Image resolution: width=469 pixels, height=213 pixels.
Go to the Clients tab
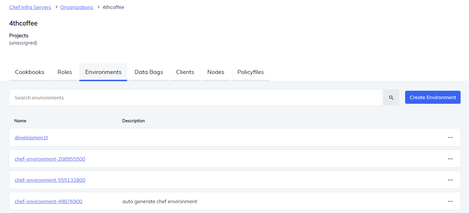click(185, 72)
